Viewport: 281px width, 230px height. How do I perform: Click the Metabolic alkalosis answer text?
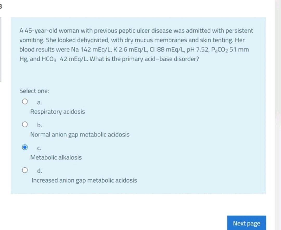56,157
